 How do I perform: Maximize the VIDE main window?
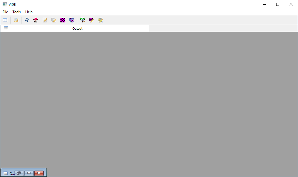coord(278,4)
